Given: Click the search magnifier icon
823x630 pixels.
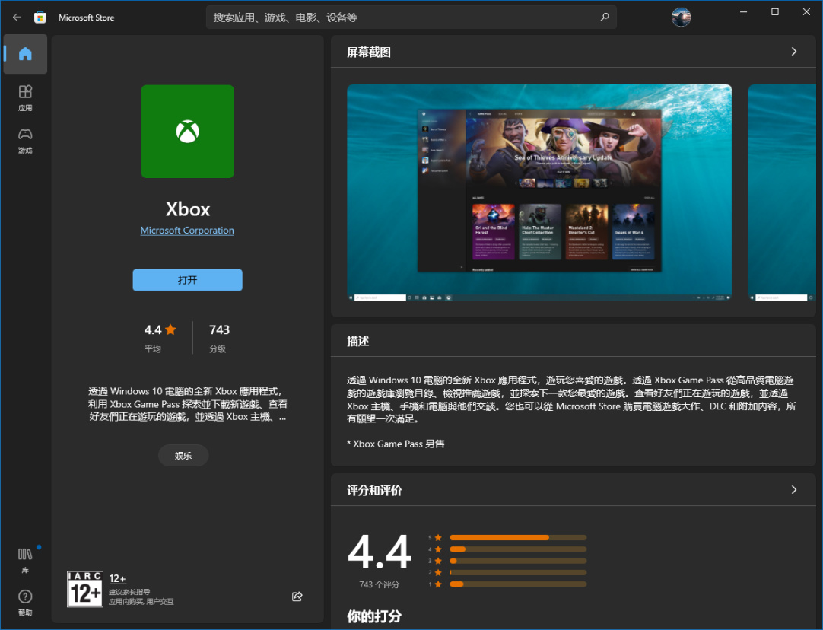Looking at the screenshot, I should [605, 17].
